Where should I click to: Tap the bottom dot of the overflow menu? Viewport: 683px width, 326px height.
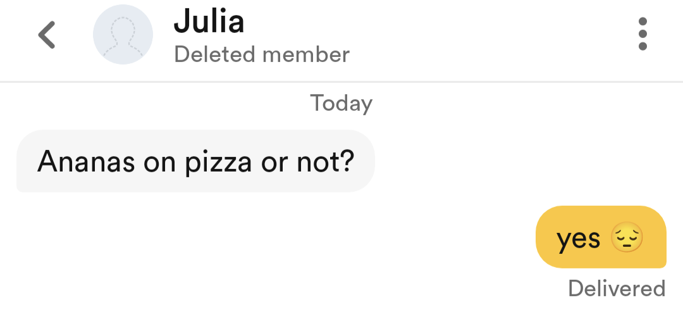643,46
